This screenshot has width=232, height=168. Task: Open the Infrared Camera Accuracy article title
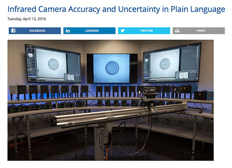click(116, 9)
